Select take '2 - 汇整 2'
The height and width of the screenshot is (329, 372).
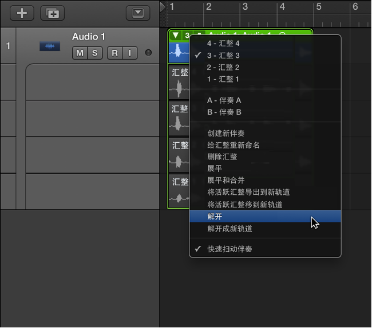tap(265, 67)
